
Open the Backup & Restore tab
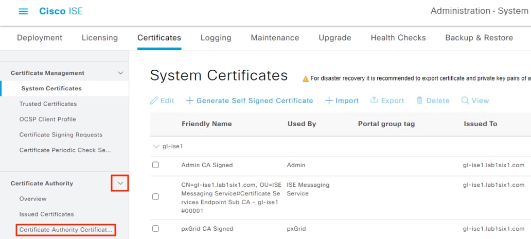point(479,37)
